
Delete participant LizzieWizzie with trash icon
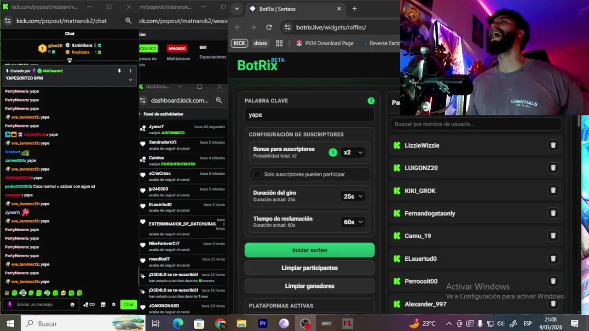553,145
